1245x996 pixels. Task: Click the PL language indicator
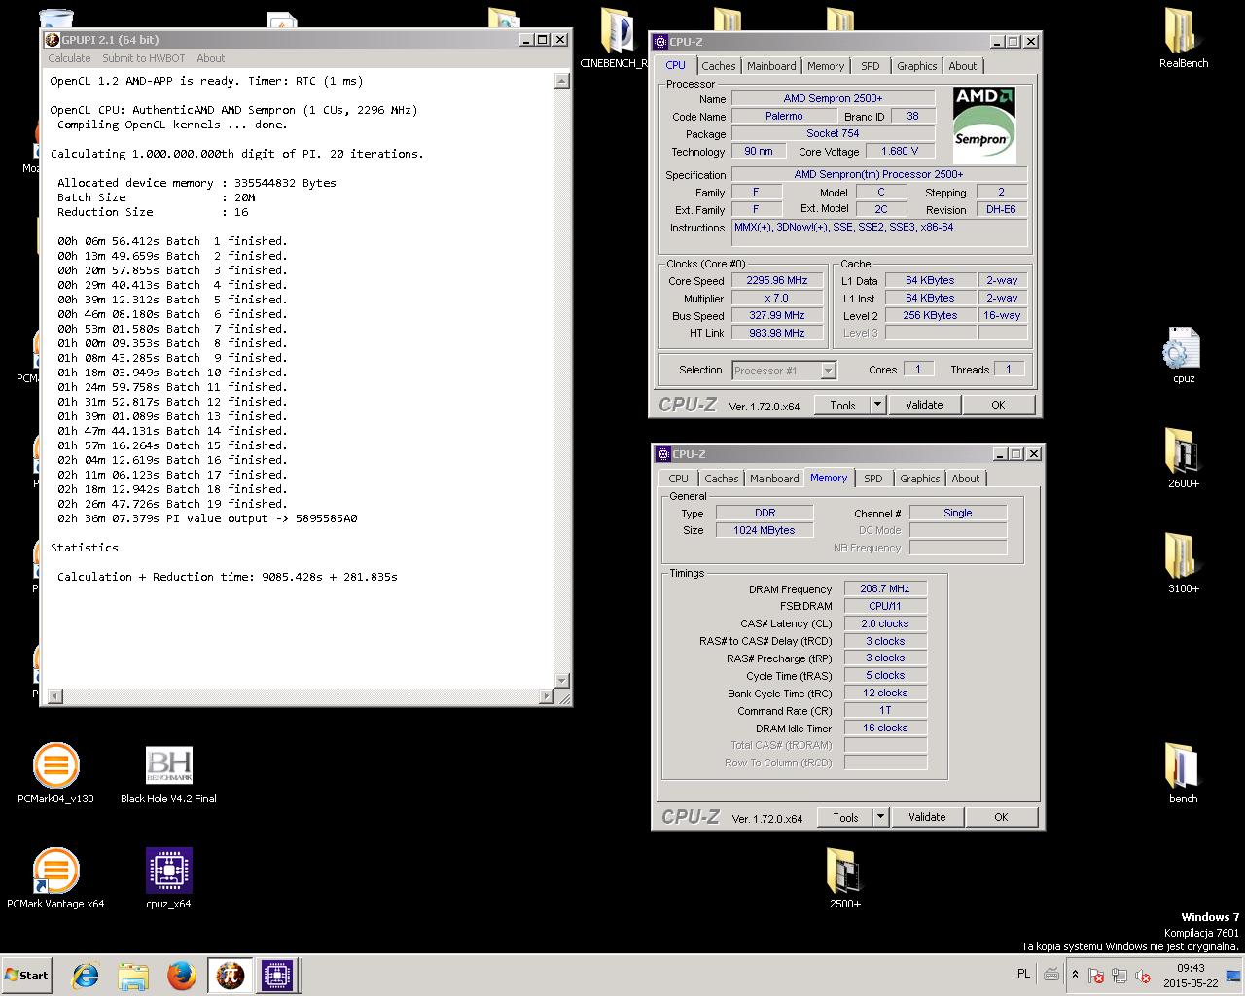point(1023,974)
